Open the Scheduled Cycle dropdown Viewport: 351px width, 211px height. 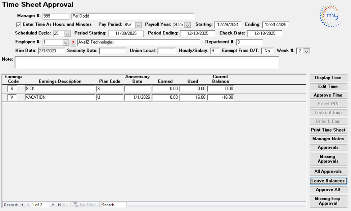tap(68, 34)
